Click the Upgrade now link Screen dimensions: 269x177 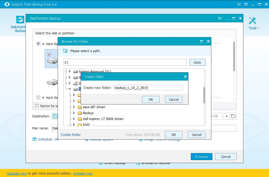click(x=17, y=174)
